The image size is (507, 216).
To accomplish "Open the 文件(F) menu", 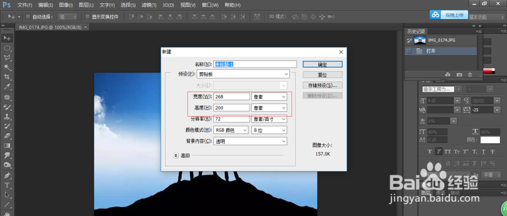I will click(25, 5).
